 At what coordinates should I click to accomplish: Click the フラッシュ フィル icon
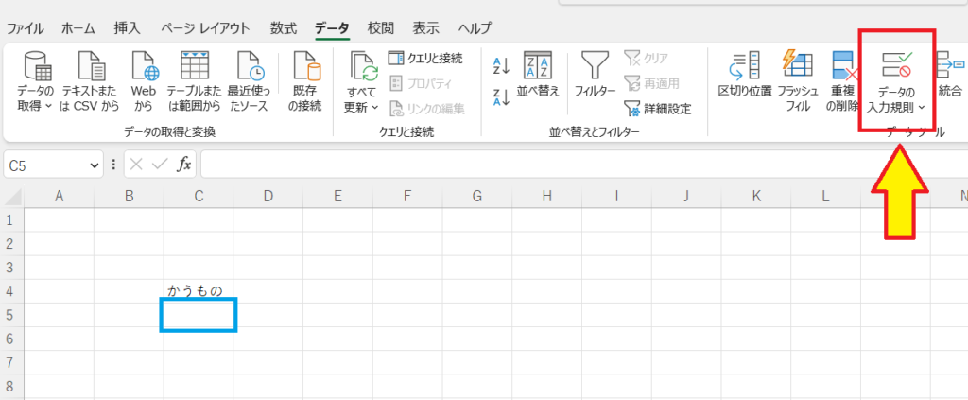pyautogui.click(x=797, y=66)
